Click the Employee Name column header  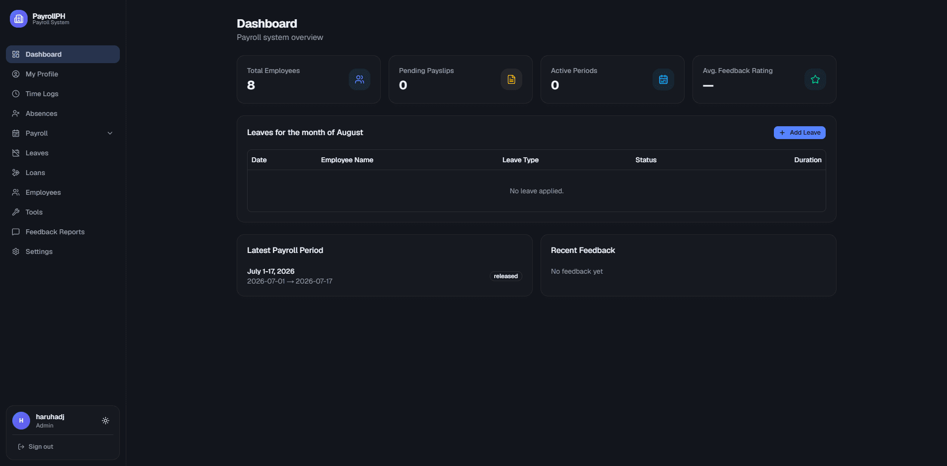coord(347,160)
